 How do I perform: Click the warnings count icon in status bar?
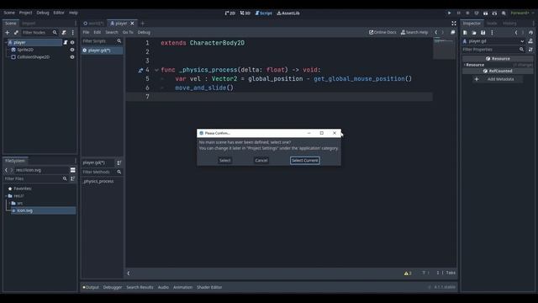tap(408, 273)
